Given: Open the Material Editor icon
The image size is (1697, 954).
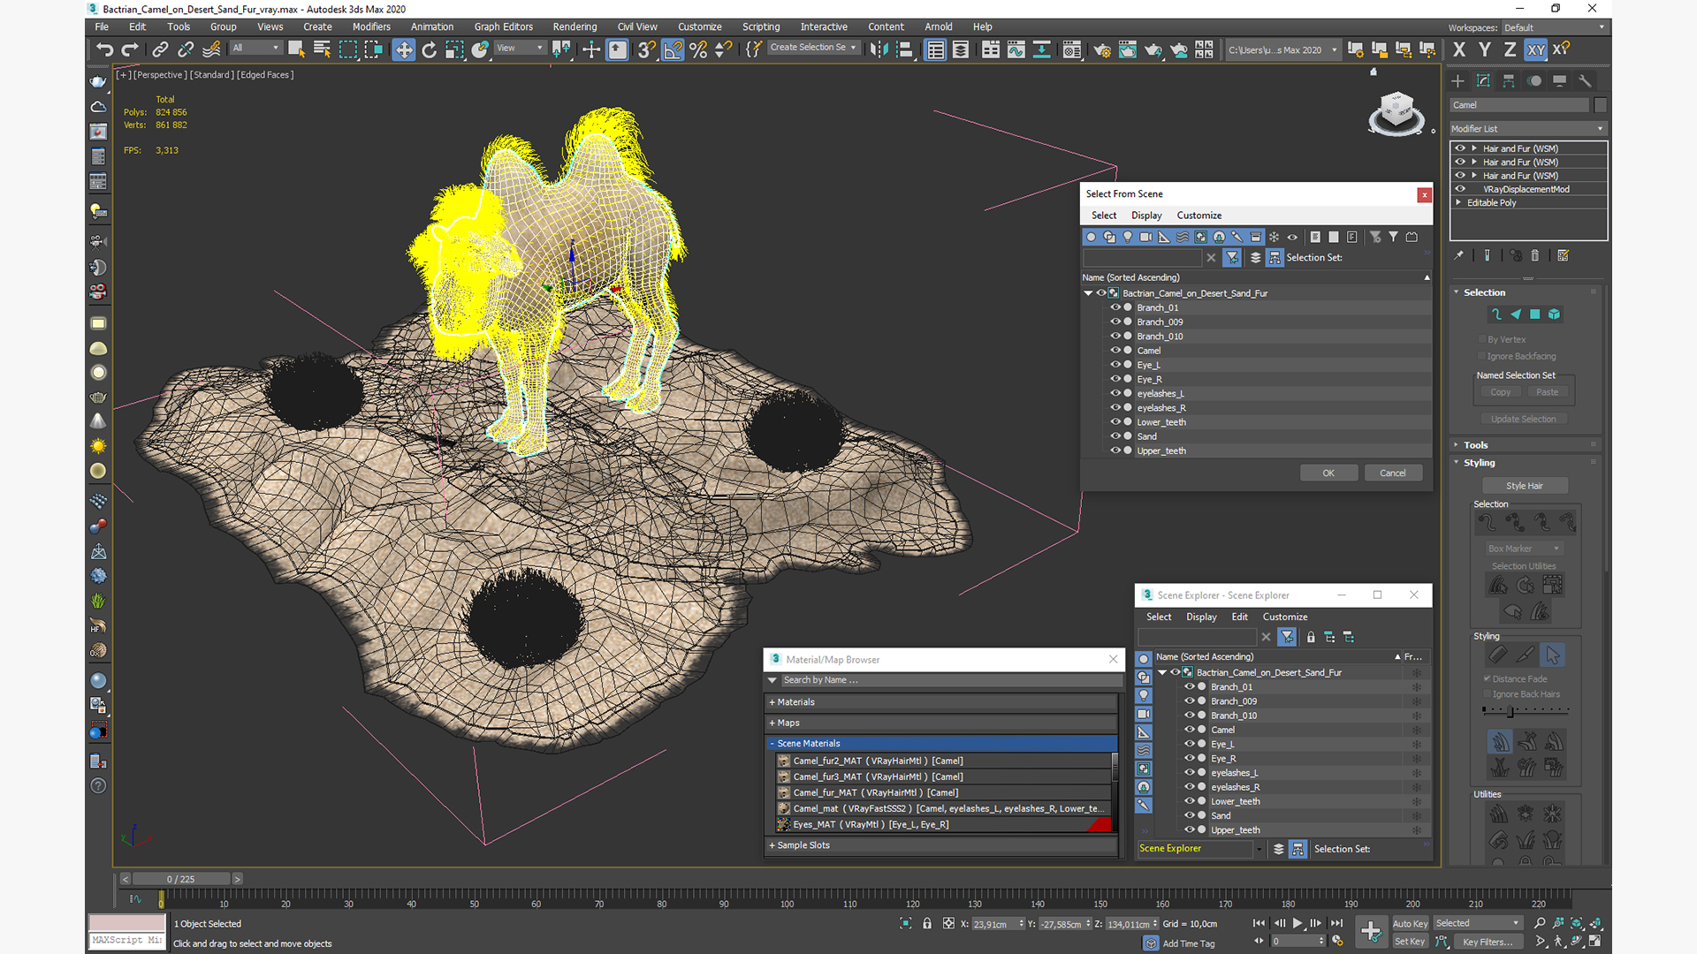Looking at the screenshot, I should tap(1072, 49).
